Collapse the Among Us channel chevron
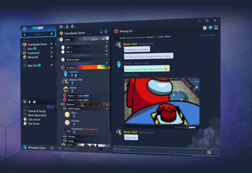This screenshot has height=173, width=252. pos(107,66)
